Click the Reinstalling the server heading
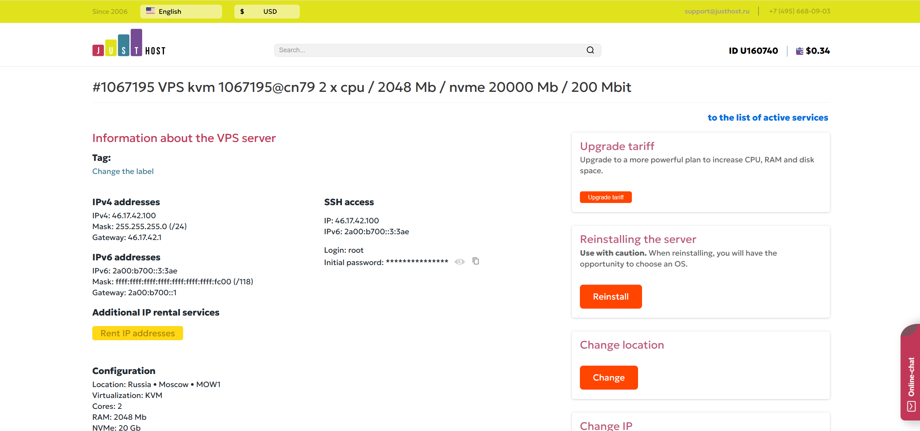The width and height of the screenshot is (920, 431). (638, 239)
